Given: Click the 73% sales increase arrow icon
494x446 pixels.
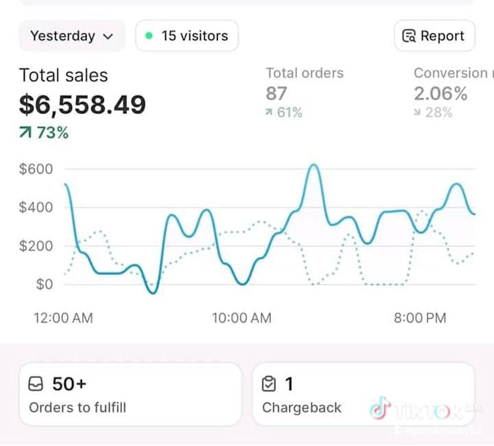Looking at the screenshot, I should 25,132.
